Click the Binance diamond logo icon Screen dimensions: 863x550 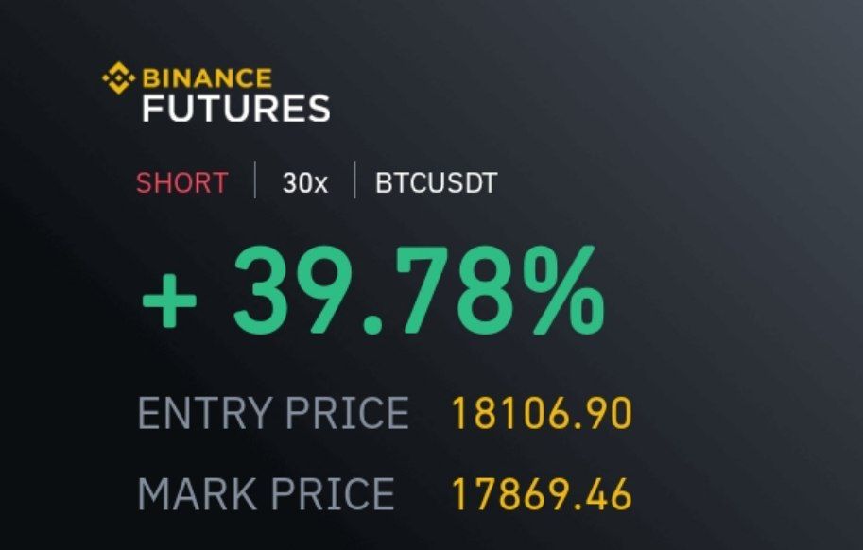(x=118, y=77)
